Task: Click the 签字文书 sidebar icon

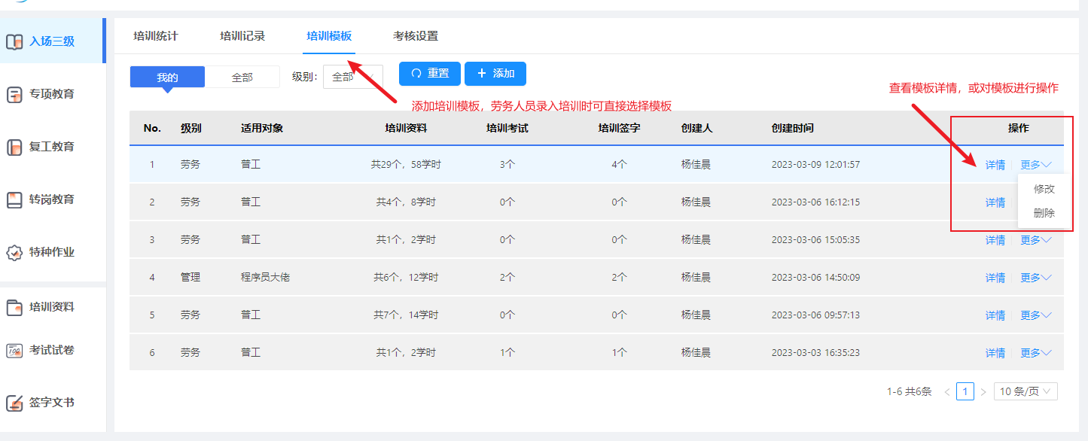Action: click(x=14, y=403)
